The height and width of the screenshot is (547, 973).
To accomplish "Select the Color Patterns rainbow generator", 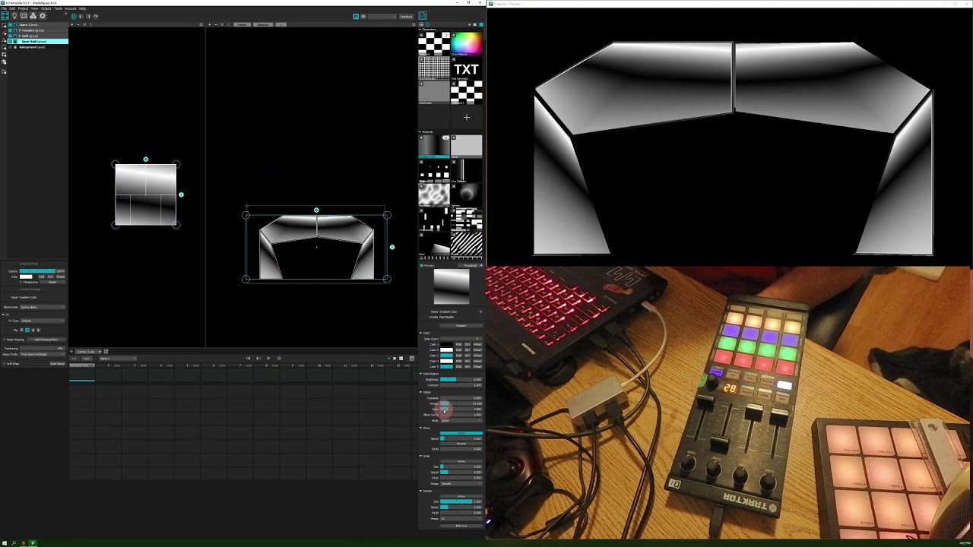I will coord(466,43).
